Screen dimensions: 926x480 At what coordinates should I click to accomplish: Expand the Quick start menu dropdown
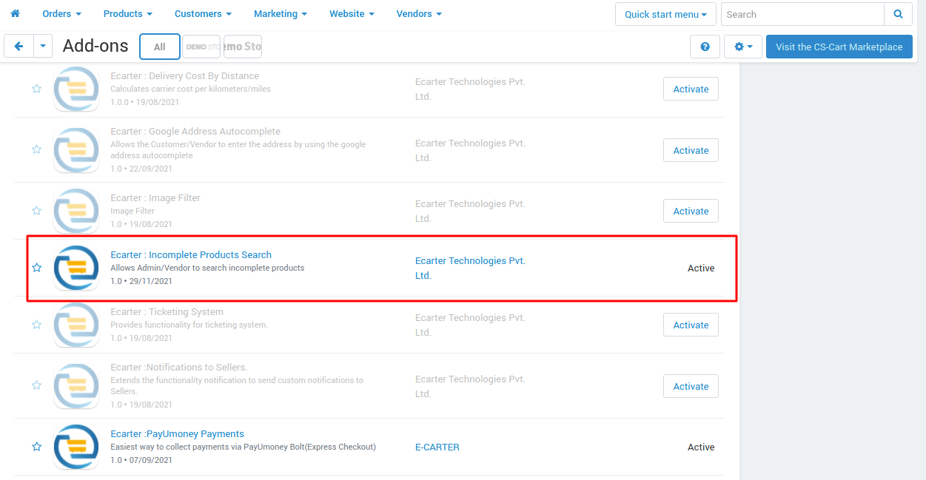(665, 14)
